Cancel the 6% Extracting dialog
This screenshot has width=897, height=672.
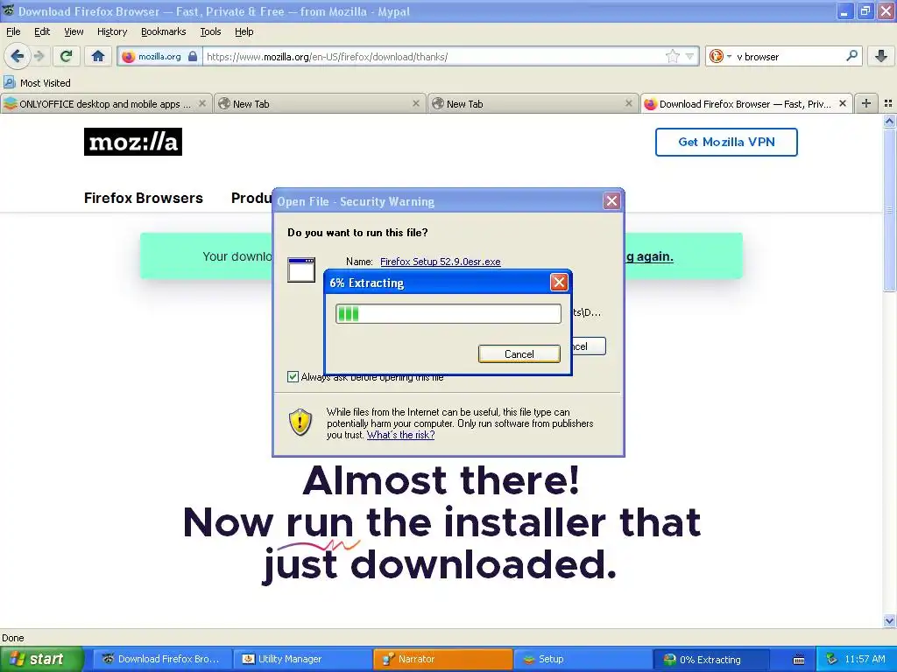point(519,353)
